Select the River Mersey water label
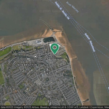 click(72, 7)
